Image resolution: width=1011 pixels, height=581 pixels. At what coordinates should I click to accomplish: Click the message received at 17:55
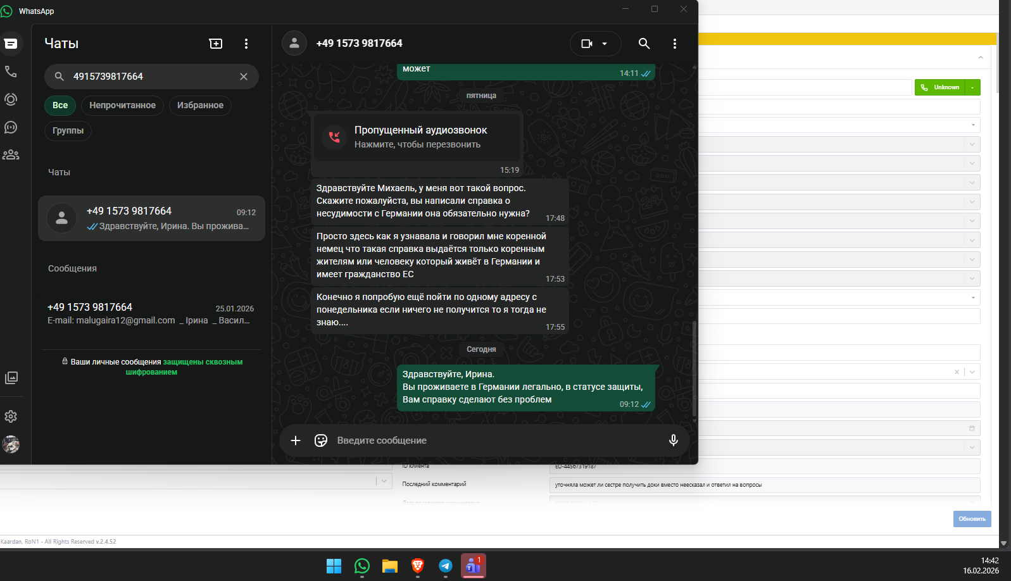pyautogui.click(x=439, y=310)
